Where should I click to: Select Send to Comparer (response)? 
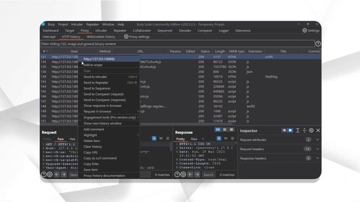[x=109, y=100]
